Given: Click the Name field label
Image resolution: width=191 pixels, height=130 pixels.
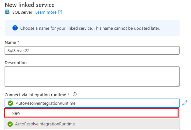Looking at the screenshot, I should (10, 43).
